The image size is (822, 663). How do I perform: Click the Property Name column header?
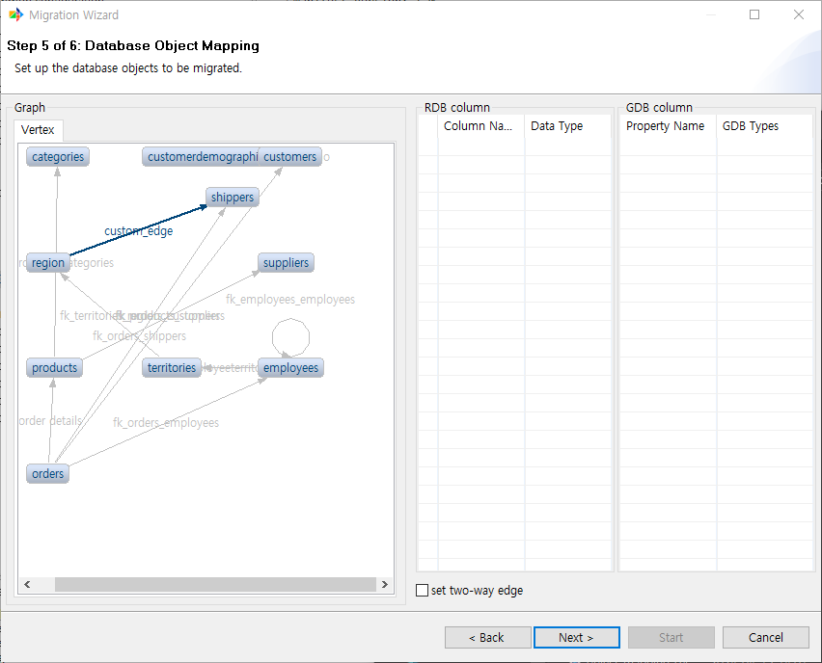[666, 126]
